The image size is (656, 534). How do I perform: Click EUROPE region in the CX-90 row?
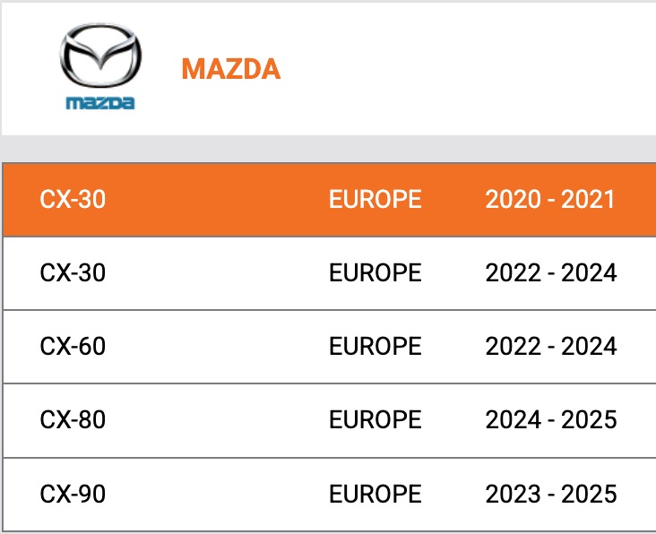(375, 493)
